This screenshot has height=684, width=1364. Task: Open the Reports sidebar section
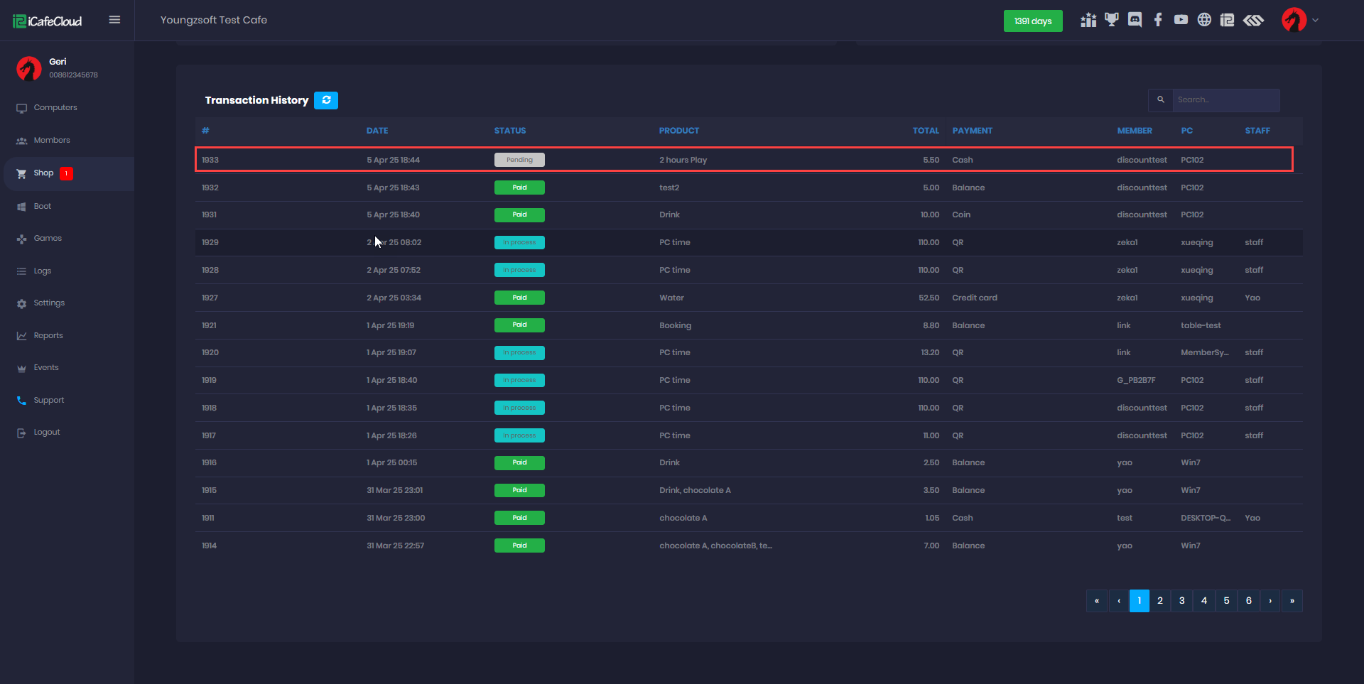click(x=48, y=336)
